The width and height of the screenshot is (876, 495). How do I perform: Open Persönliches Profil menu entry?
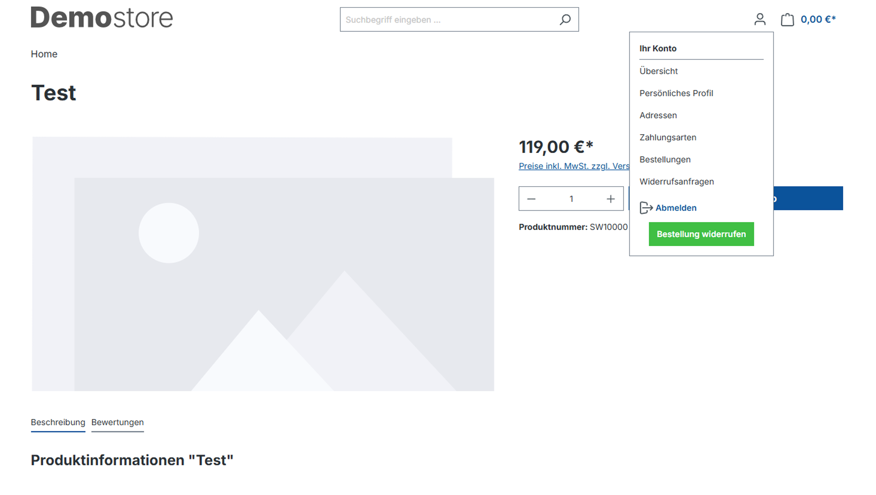[x=676, y=93]
